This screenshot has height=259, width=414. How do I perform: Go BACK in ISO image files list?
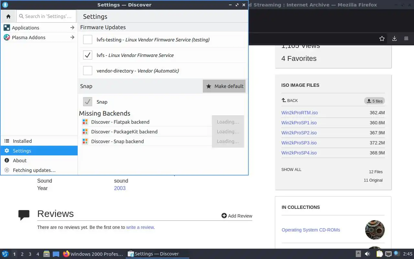pyautogui.click(x=290, y=100)
